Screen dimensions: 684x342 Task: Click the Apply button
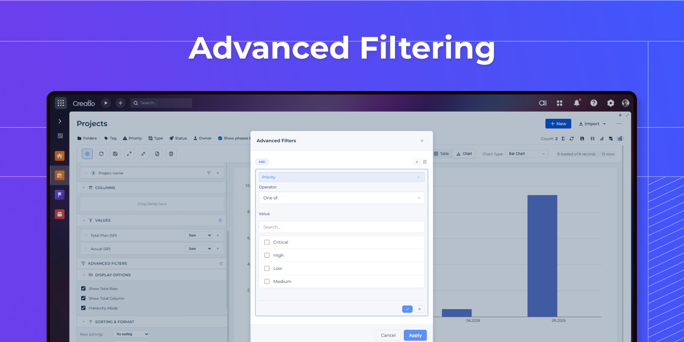(x=415, y=335)
